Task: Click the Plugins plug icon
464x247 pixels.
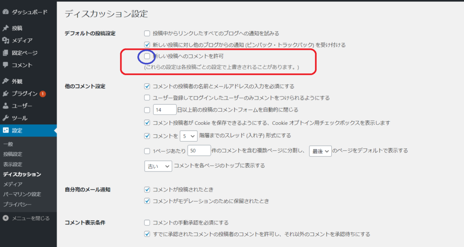Action: pyautogui.click(x=6, y=94)
